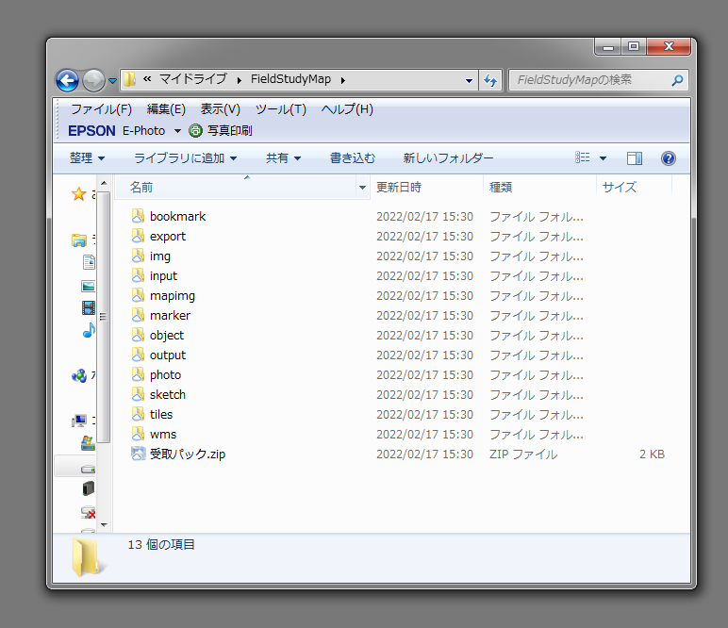Expand the address bar history dropdown
The width and height of the screenshot is (728, 628).
click(469, 80)
